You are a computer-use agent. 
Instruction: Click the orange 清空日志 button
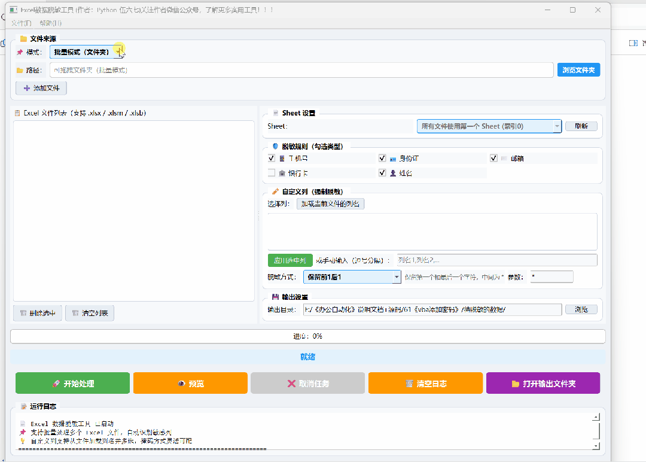pyautogui.click(x=426, y=383)
